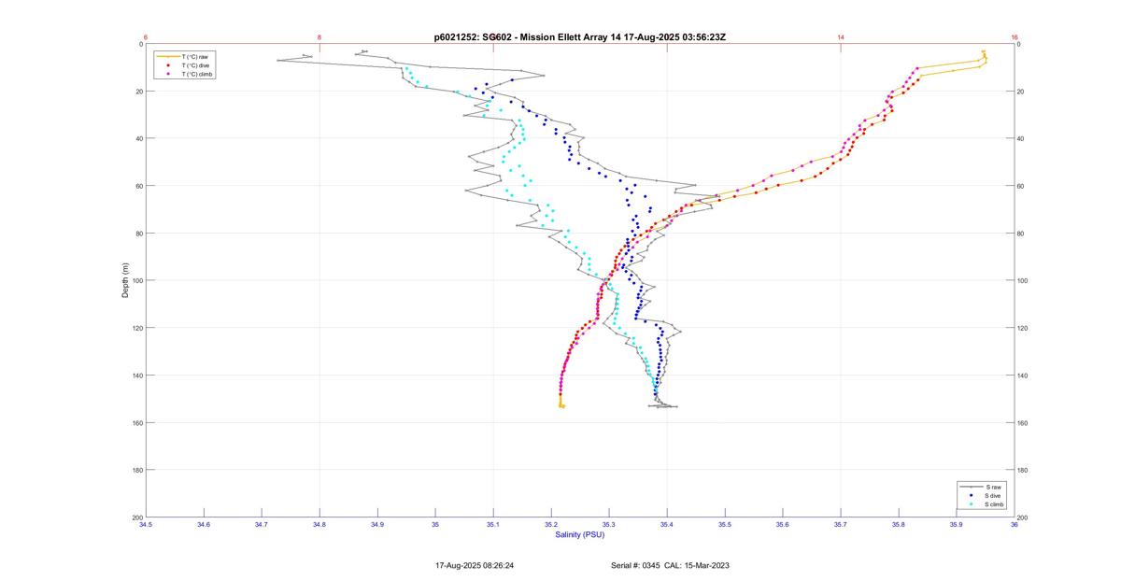Click the 34.9 salinity tick label
Viewport: 1121px width, 581px height.
377,524
